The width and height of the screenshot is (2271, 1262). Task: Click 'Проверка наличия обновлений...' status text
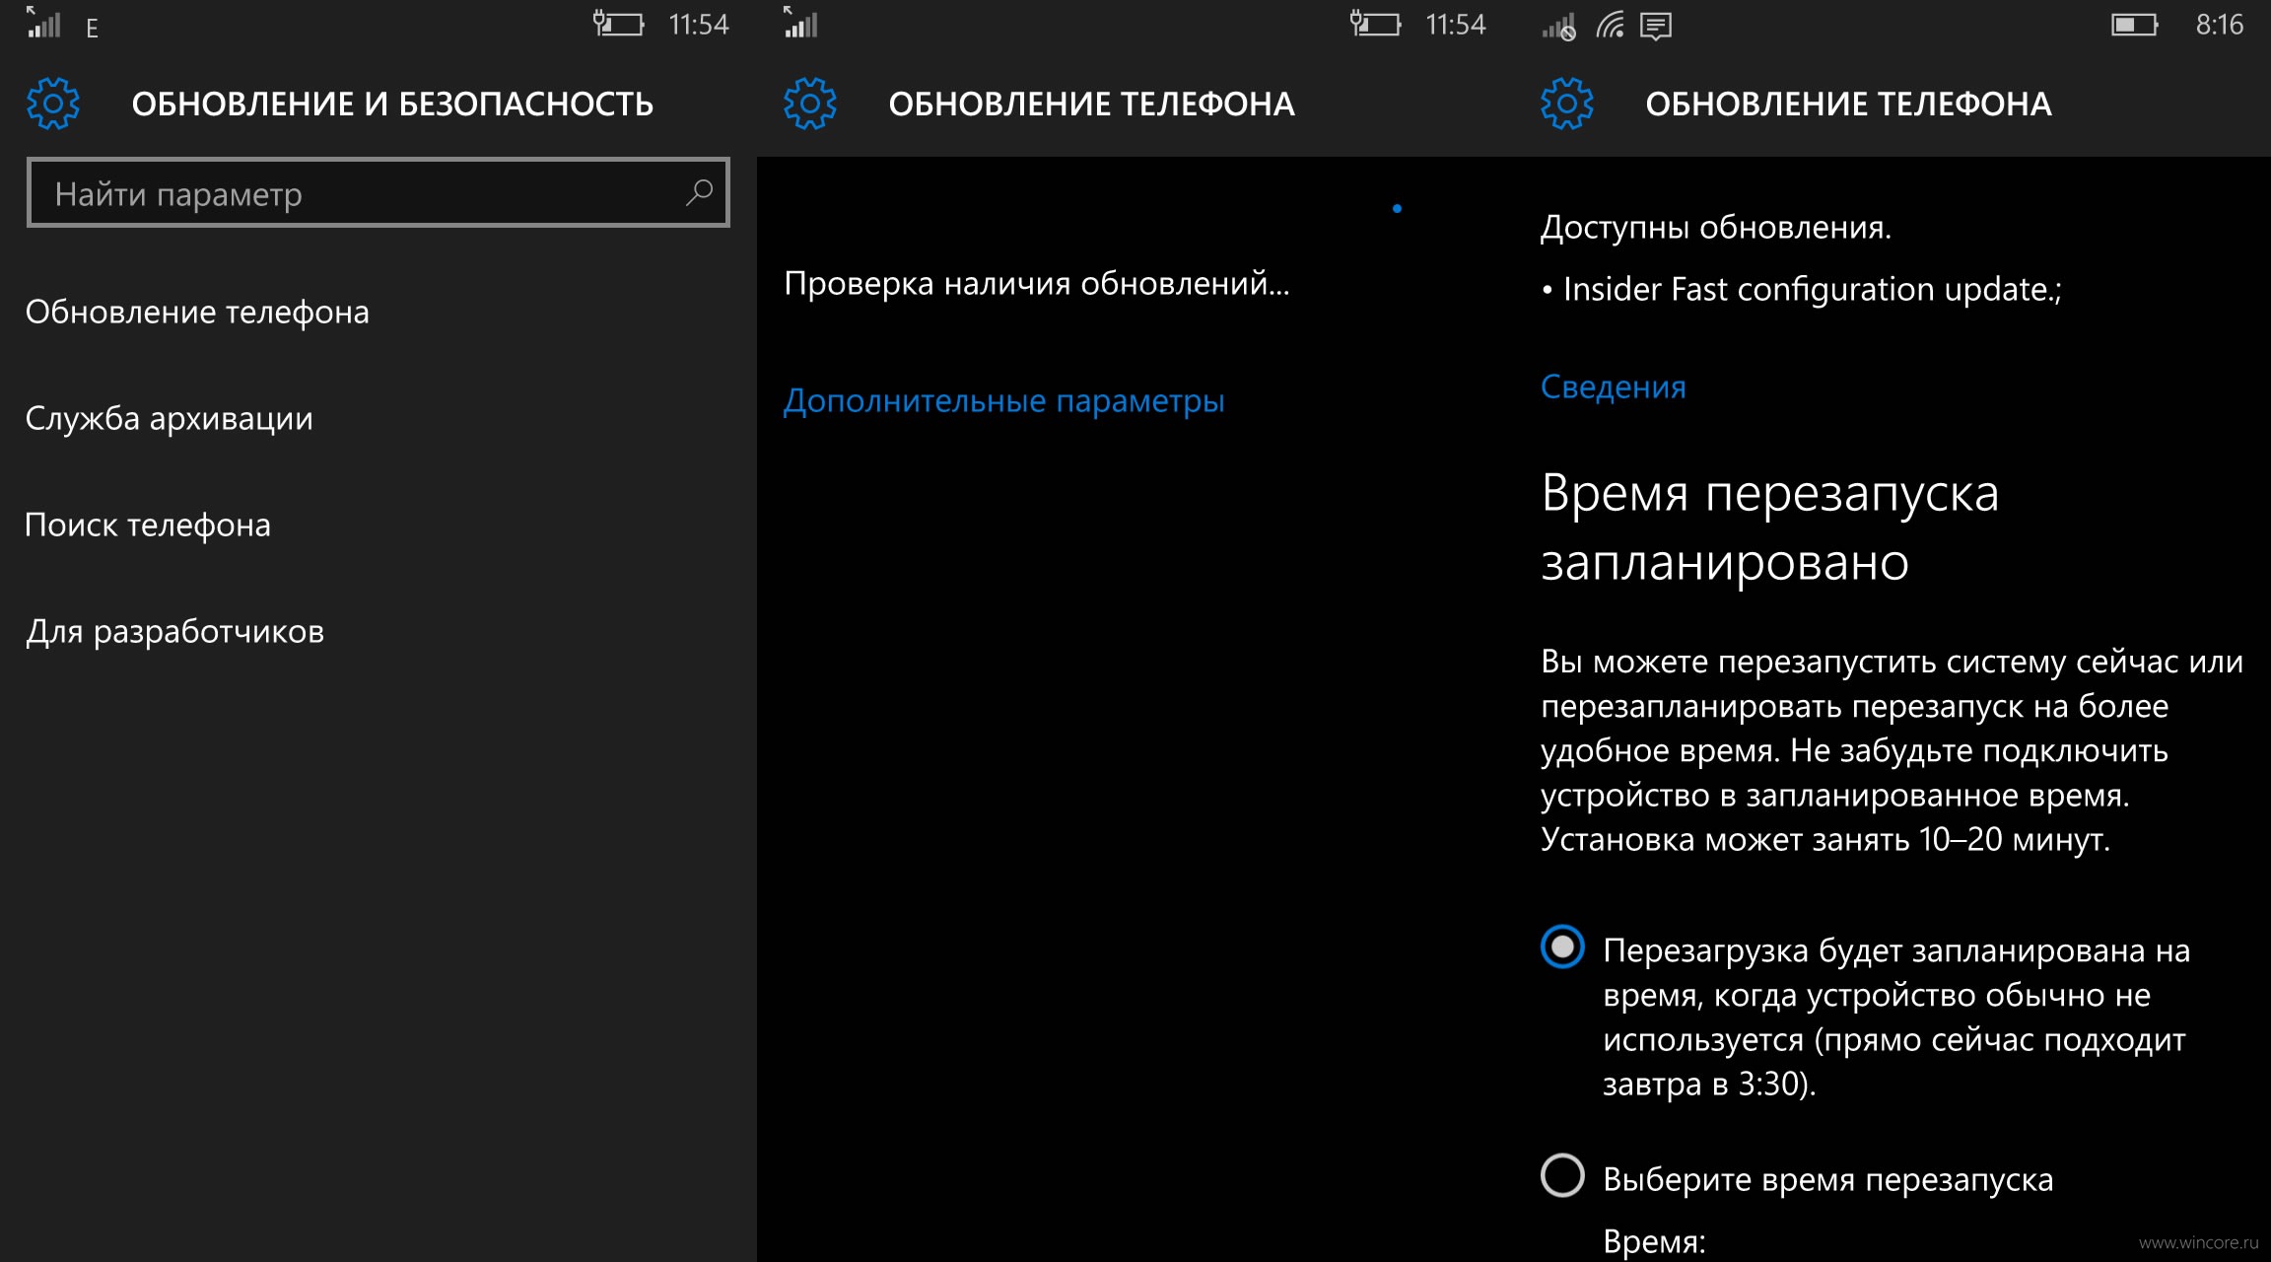coord(1037,284)
